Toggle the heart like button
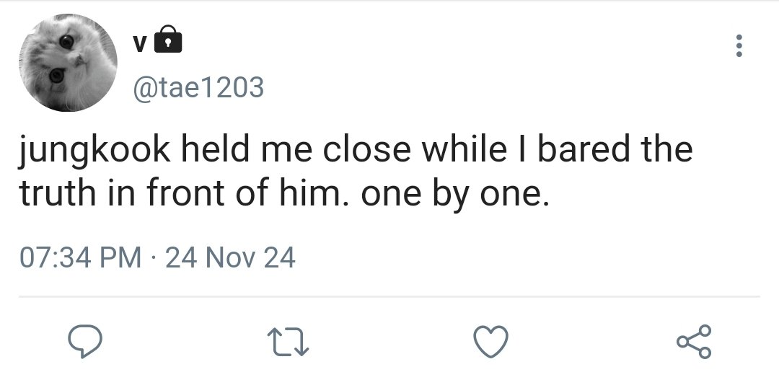 (x=491, y=341)
